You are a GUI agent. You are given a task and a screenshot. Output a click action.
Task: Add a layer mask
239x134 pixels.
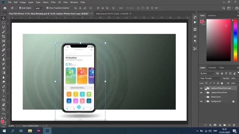click(215, 125)
